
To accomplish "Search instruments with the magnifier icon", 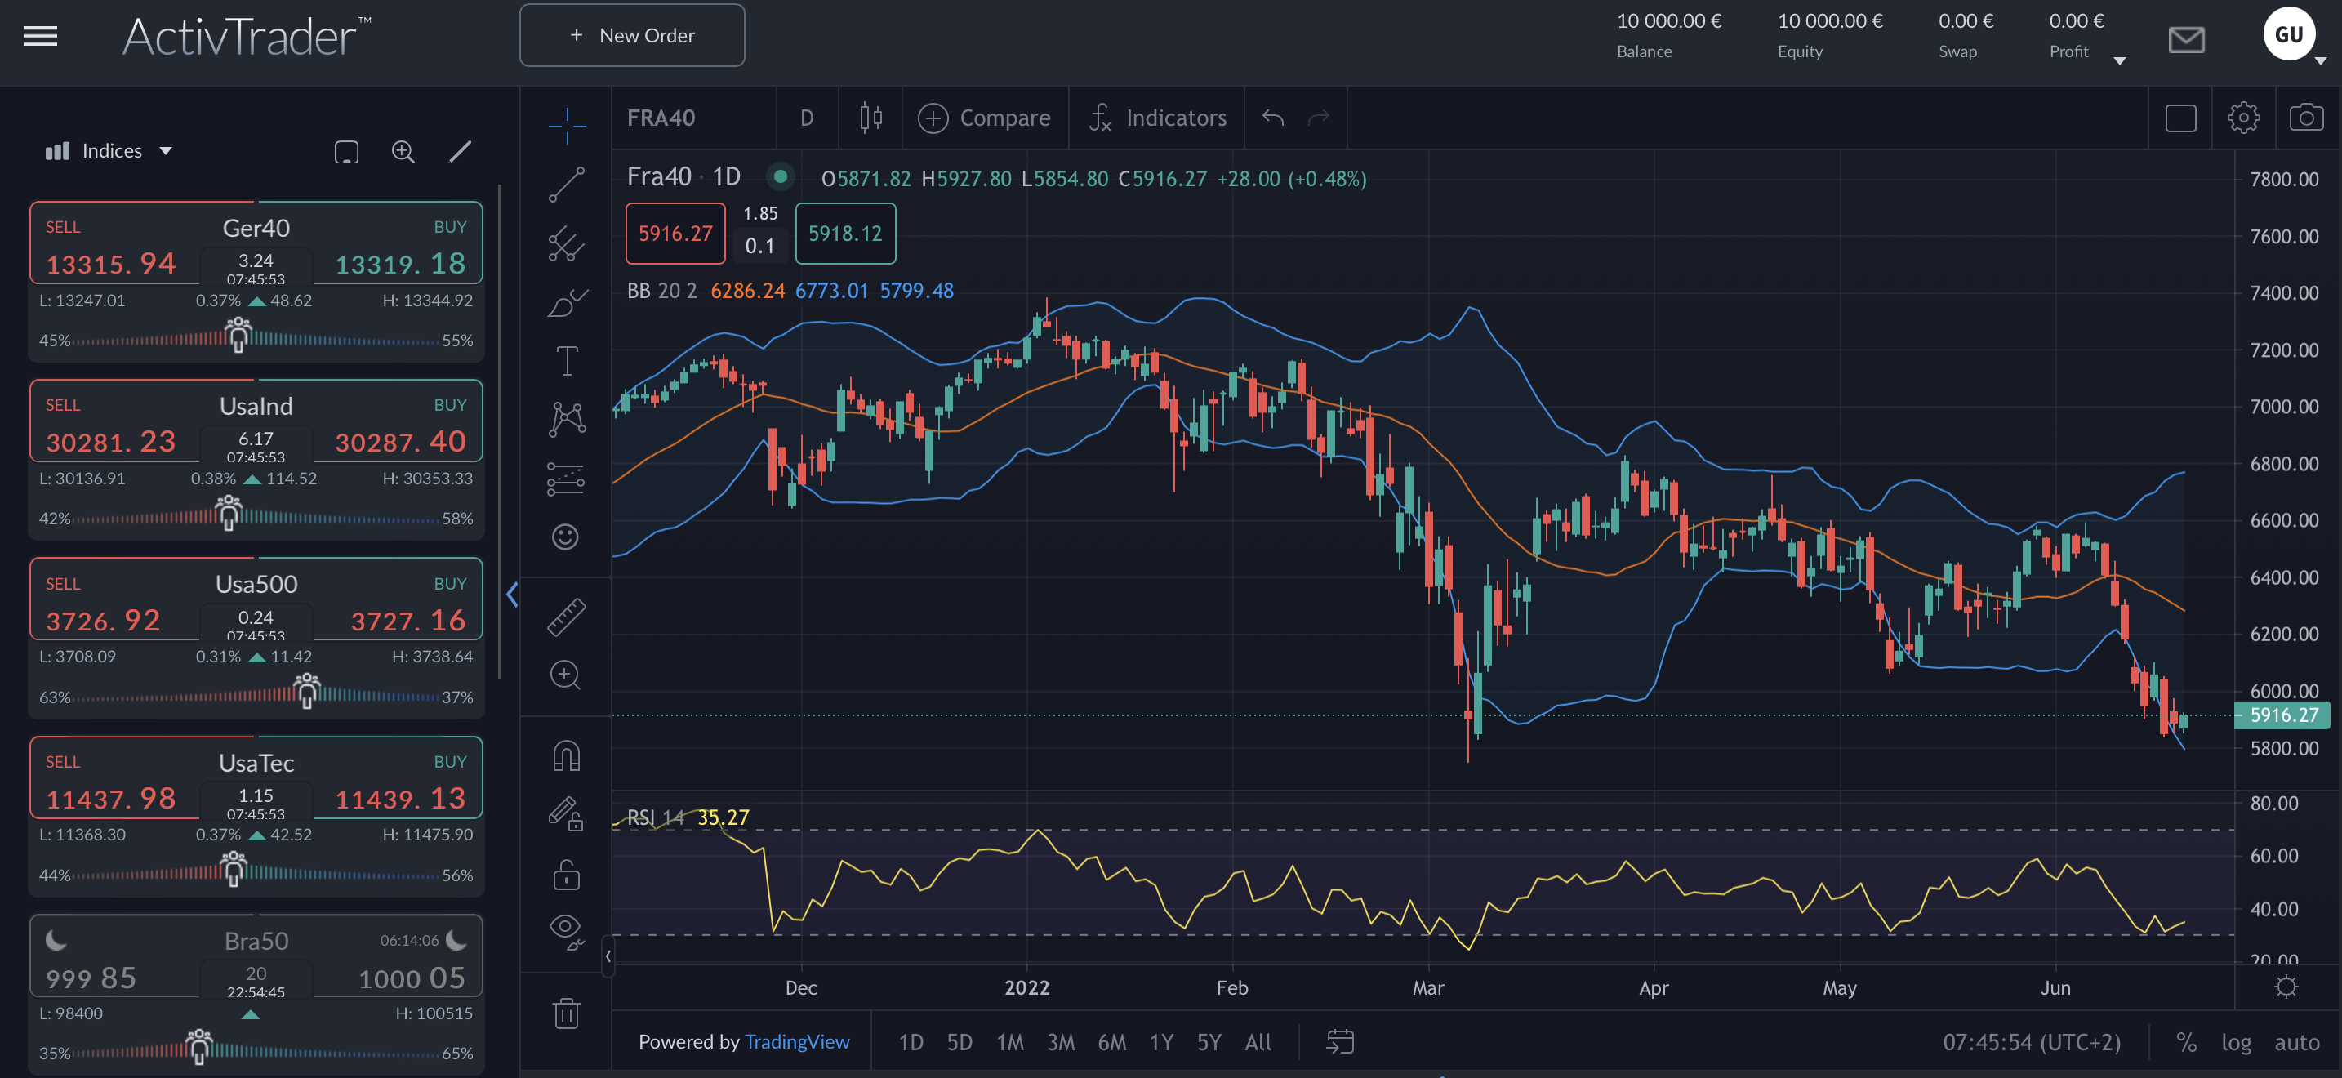I will (x=403, y=152).
